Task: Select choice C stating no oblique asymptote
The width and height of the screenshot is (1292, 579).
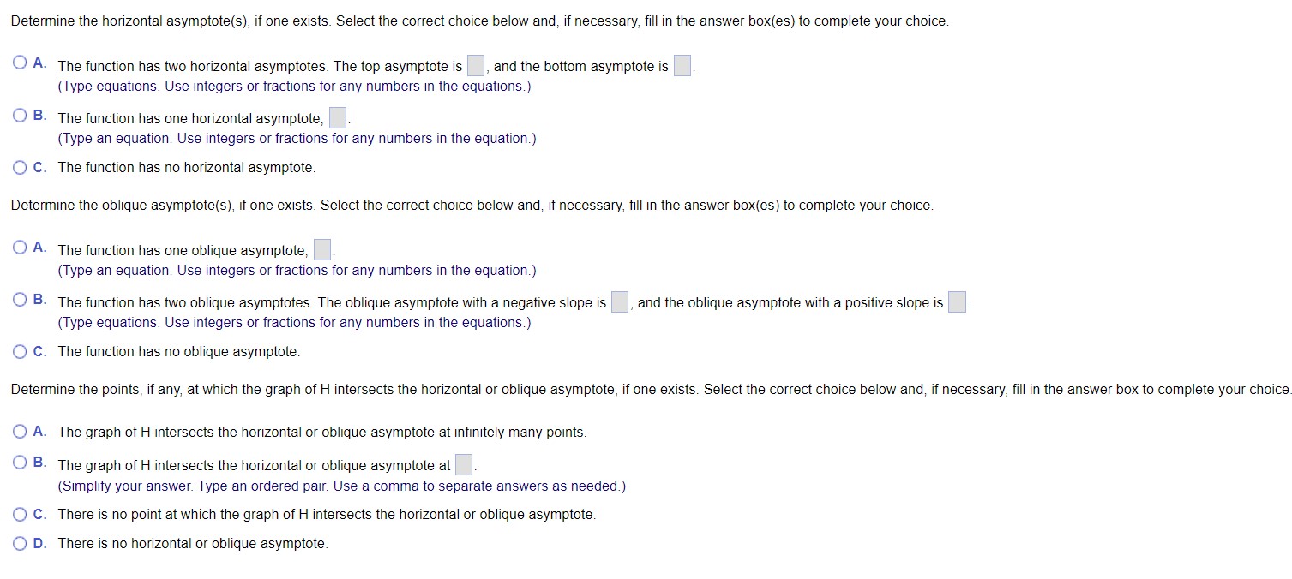Action: tap(19, 351)
